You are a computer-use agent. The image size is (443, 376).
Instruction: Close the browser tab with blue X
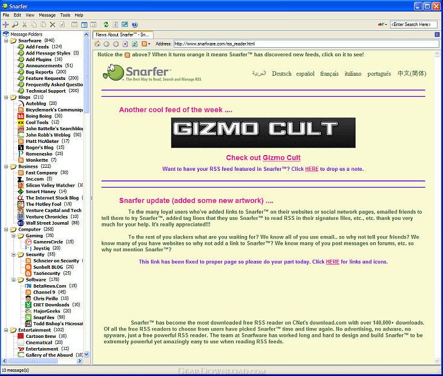click(x=437, y=35)
